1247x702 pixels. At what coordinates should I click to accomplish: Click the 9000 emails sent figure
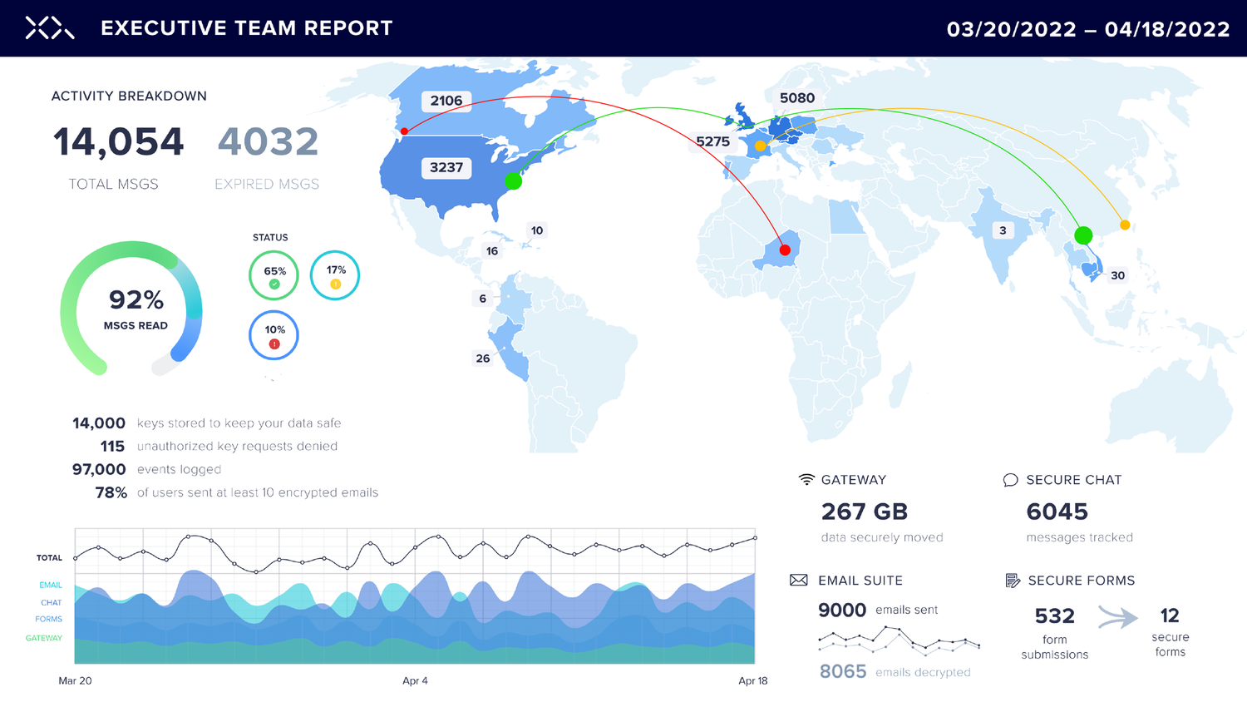pyautogui.click(x=840, y=610)
